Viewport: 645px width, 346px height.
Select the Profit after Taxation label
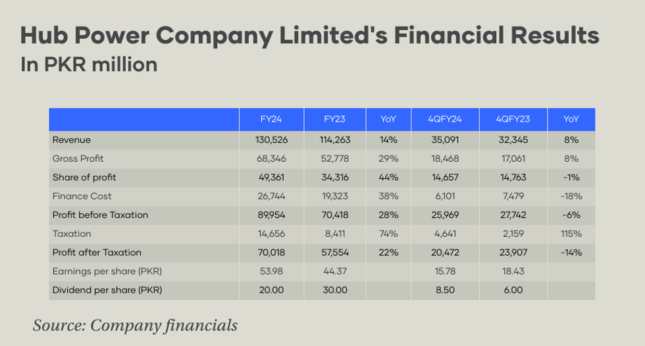pos(96,253)
